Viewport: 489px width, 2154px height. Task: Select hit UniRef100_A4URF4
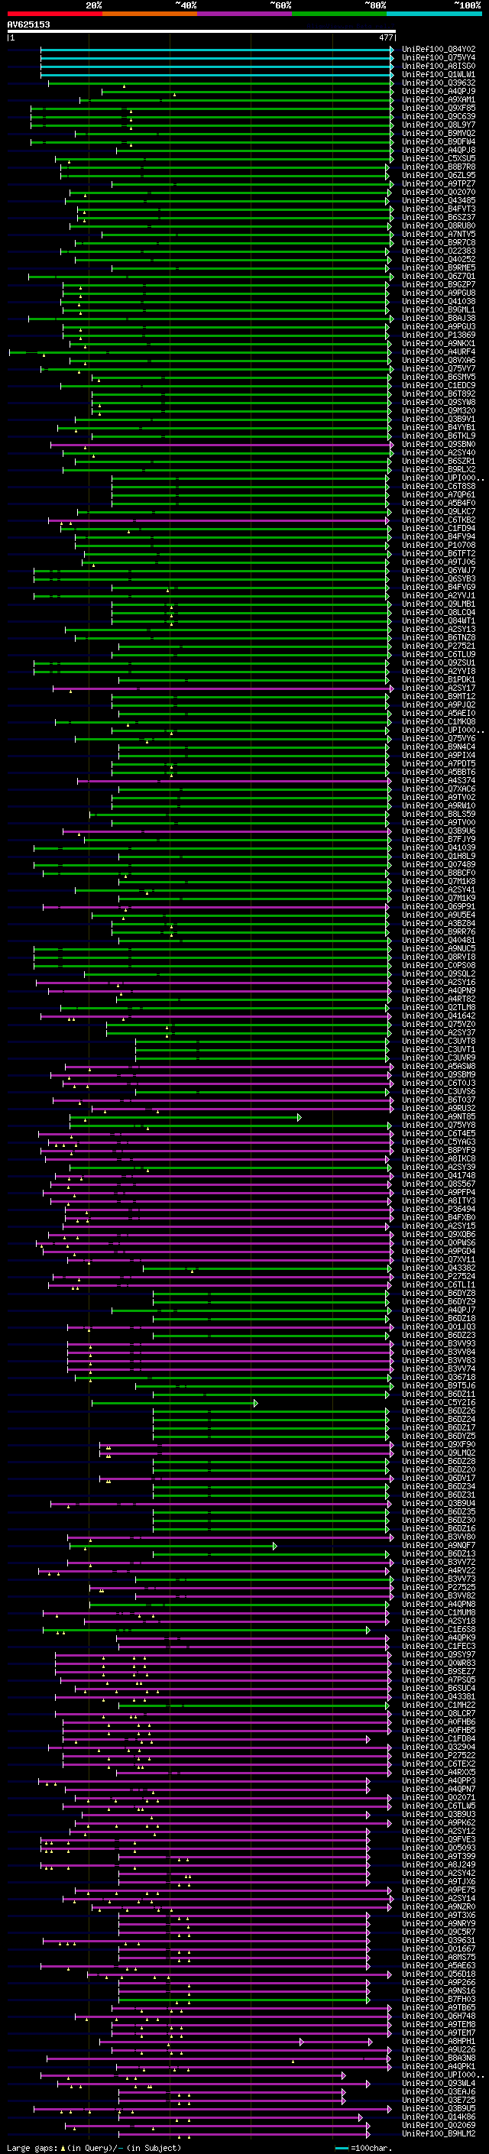(x=439, y=352)
